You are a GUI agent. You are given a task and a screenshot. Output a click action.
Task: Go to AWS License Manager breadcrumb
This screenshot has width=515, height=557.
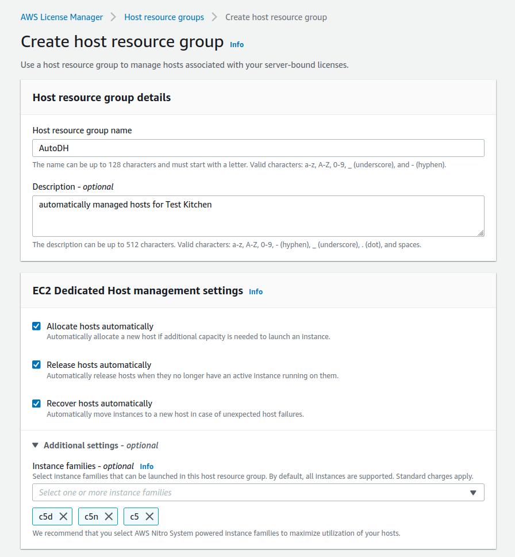coord(62,17)
